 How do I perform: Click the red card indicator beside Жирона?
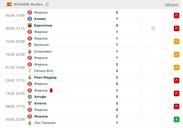51,90
